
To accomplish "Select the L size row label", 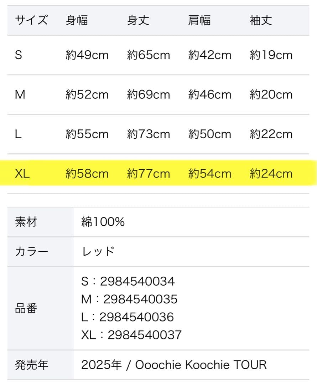I will click(18, 134).
